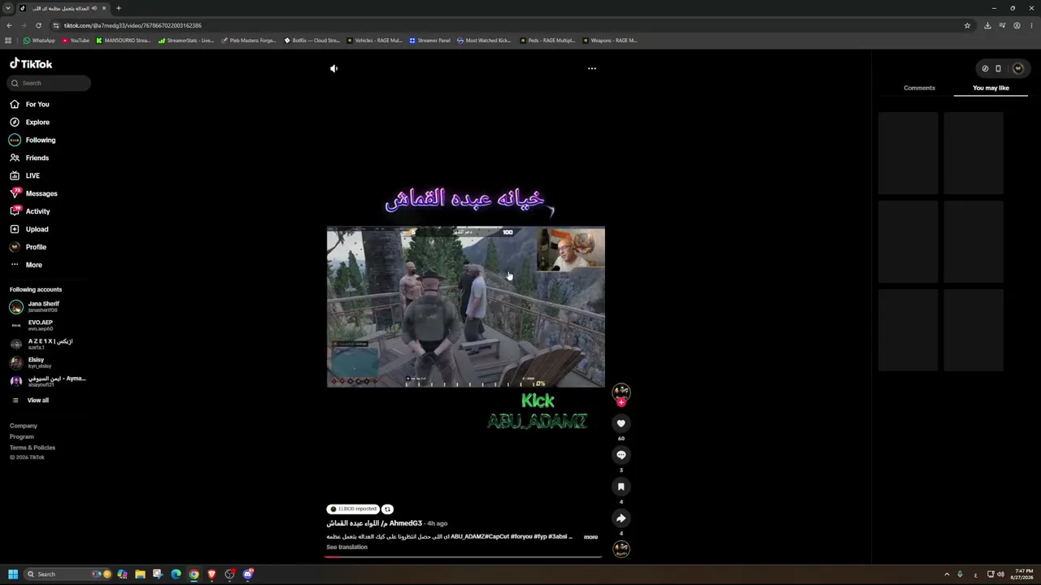1041x585 pixels.
Task: Expand the caption with the 'more' link
Action: click(x=590, y=537)
